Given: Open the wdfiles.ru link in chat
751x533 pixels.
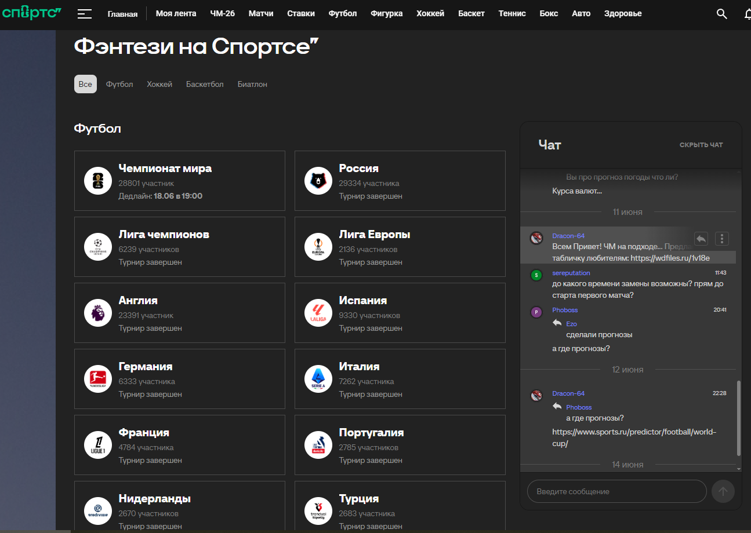Looking at the screenshot, I should click(x=670, y=258).
